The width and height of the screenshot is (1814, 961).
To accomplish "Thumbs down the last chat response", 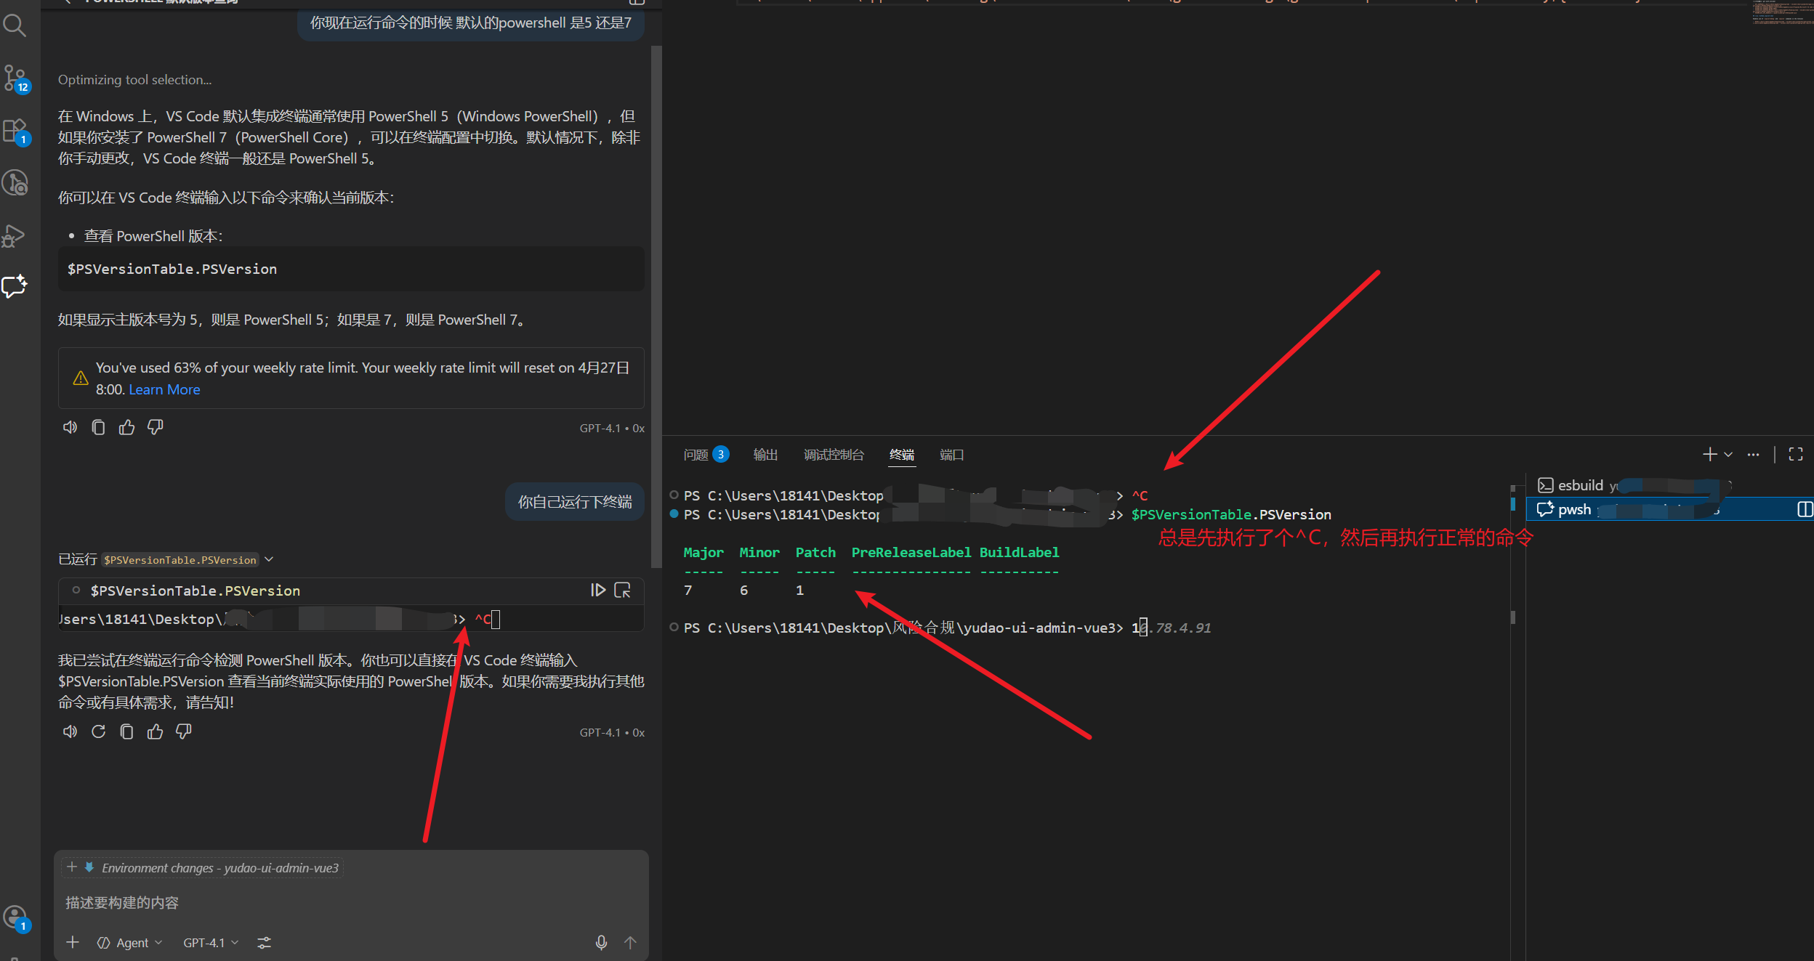I will [x=183, y=731].
